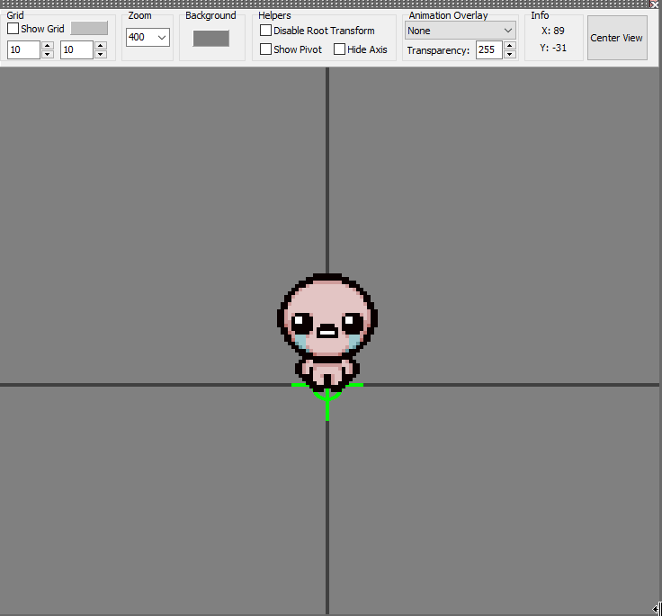662x616 pixels.
Task: Decrease the second grid size value
Action: click(x=101, y=55)
